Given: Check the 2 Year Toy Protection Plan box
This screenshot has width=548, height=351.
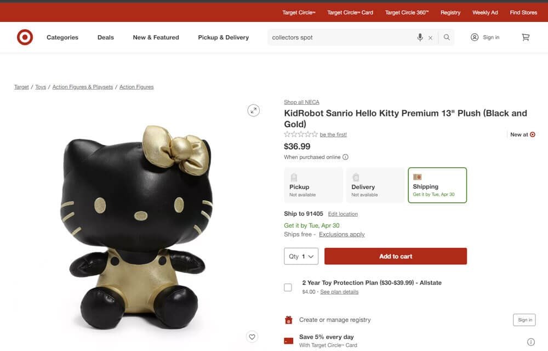Looking at the screenshot, I should coord(288,287).
